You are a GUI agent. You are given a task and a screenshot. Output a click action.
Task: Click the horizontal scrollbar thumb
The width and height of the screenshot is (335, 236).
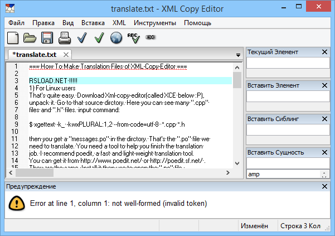[x=35, y=172]
